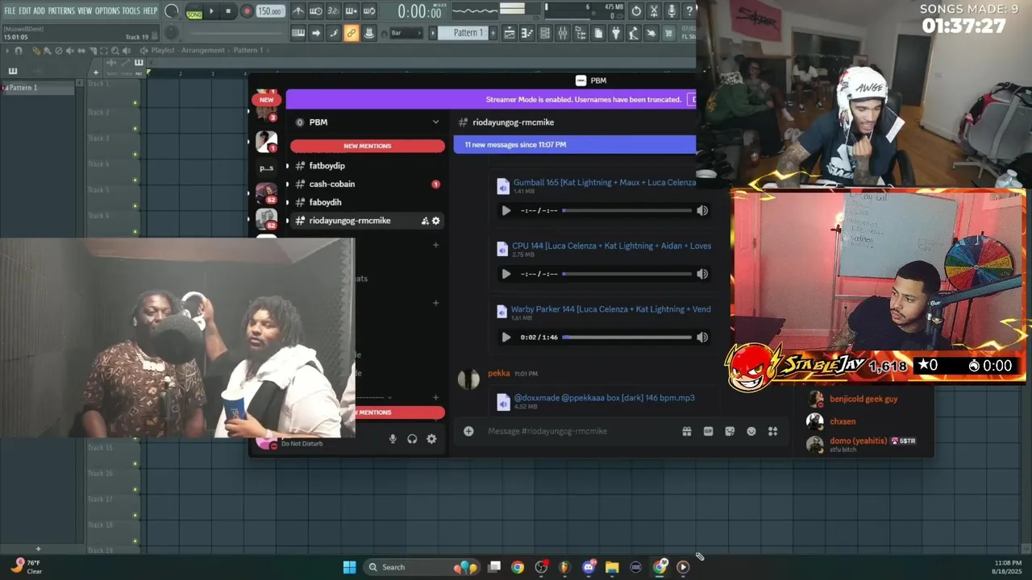Open EDIT menu

25,10
